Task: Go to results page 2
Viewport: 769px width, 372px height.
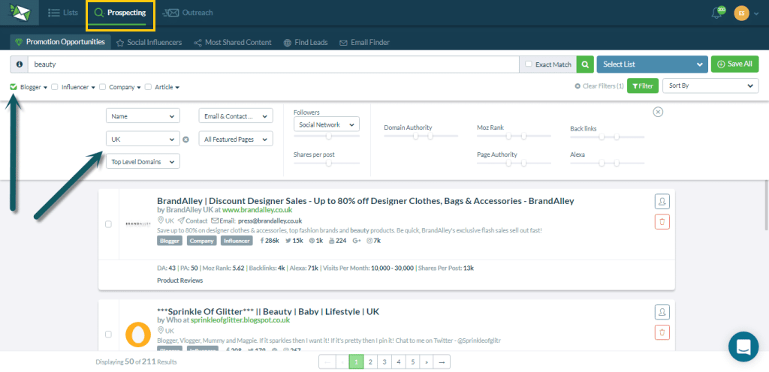Action: pos(370,362)
